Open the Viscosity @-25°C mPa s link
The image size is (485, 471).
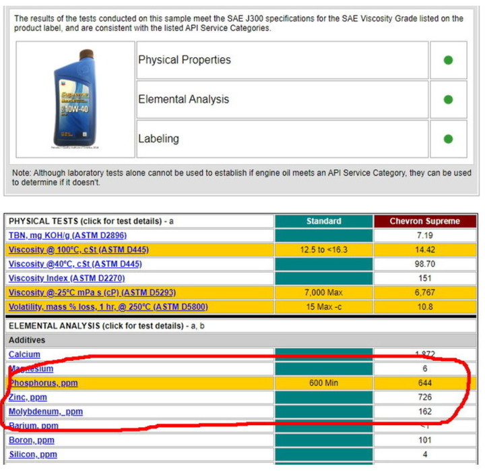point(92,292)
